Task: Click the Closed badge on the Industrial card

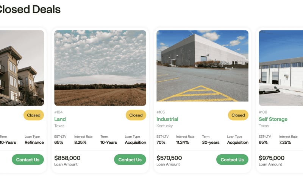Action: (238, 115)
